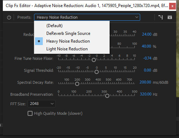Image resolution: width=179 pixels, height=138 pixels.
Task: Click the Fine Tune Noise Floor label
Action: click(x=34, y=58)
